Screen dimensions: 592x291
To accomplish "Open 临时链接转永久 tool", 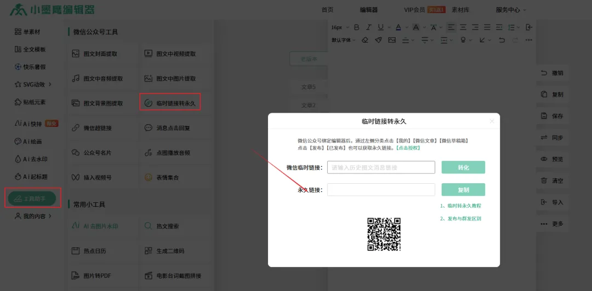I will [170, 102].
